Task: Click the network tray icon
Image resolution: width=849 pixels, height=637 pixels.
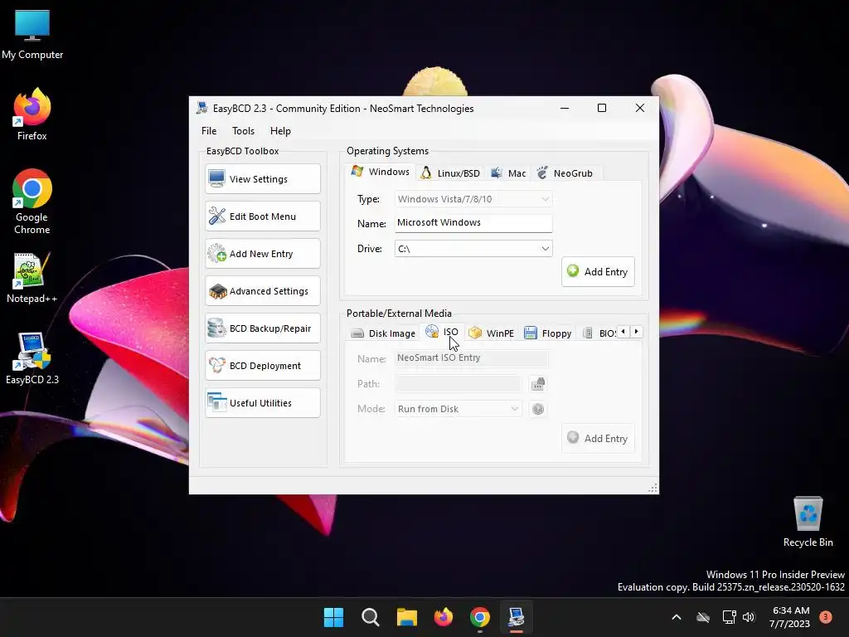Action: click(x=729, y=617)
